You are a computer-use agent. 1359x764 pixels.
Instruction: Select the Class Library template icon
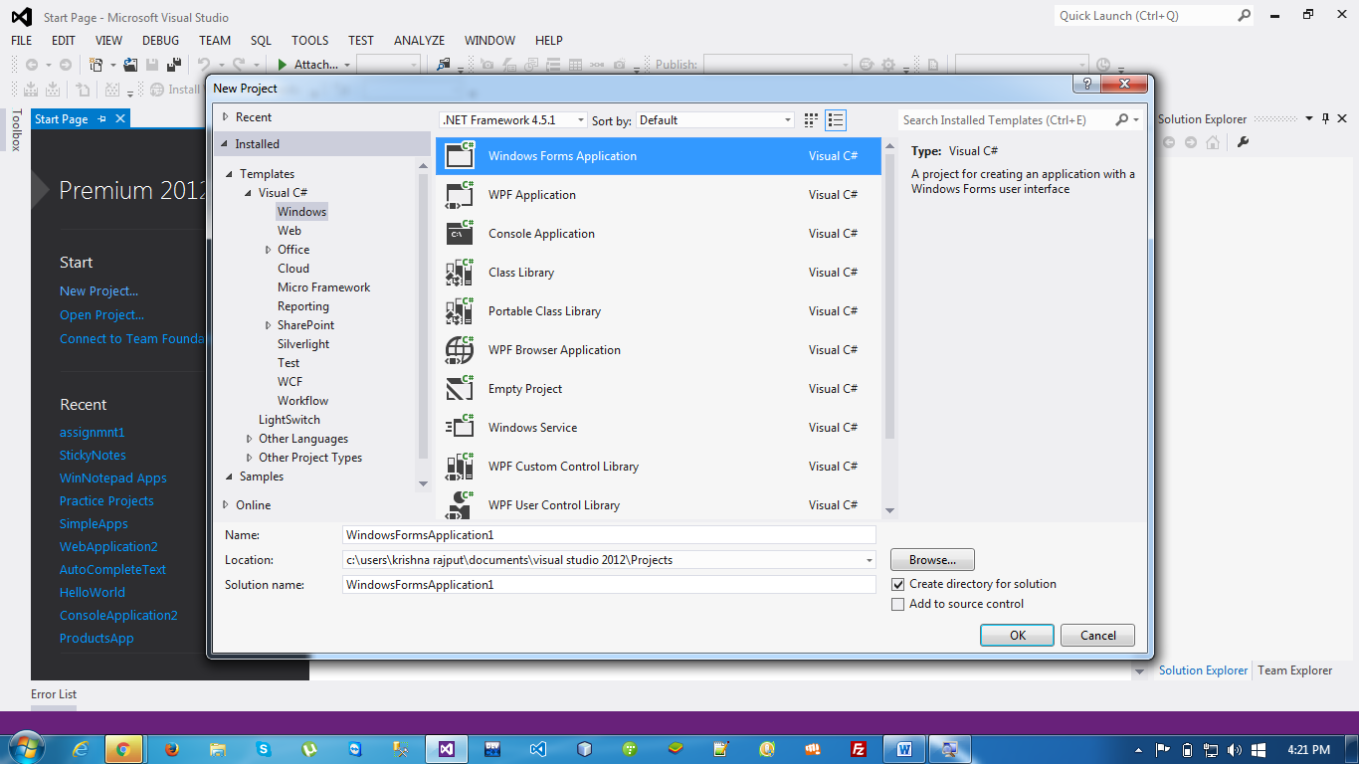[x=459, y=272]
